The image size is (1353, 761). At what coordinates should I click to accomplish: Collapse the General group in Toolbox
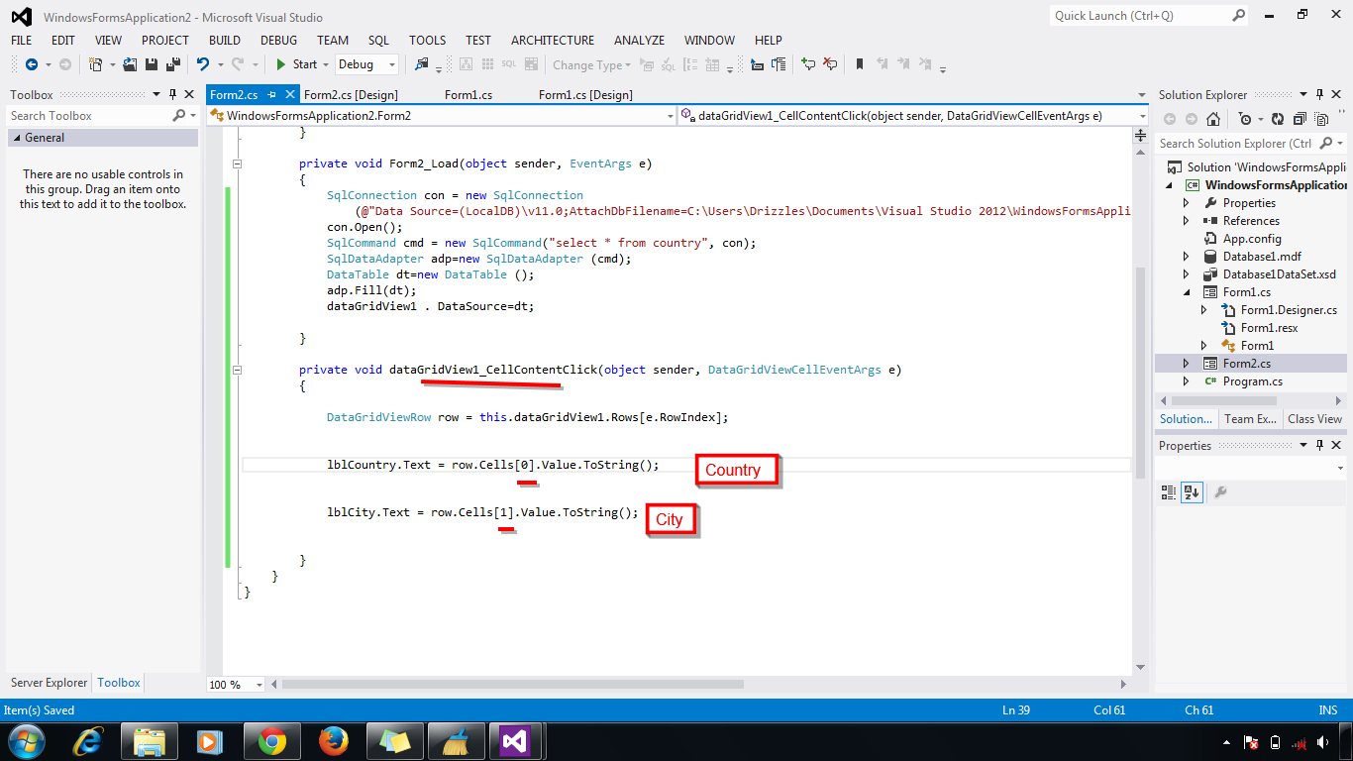(17, 138)
